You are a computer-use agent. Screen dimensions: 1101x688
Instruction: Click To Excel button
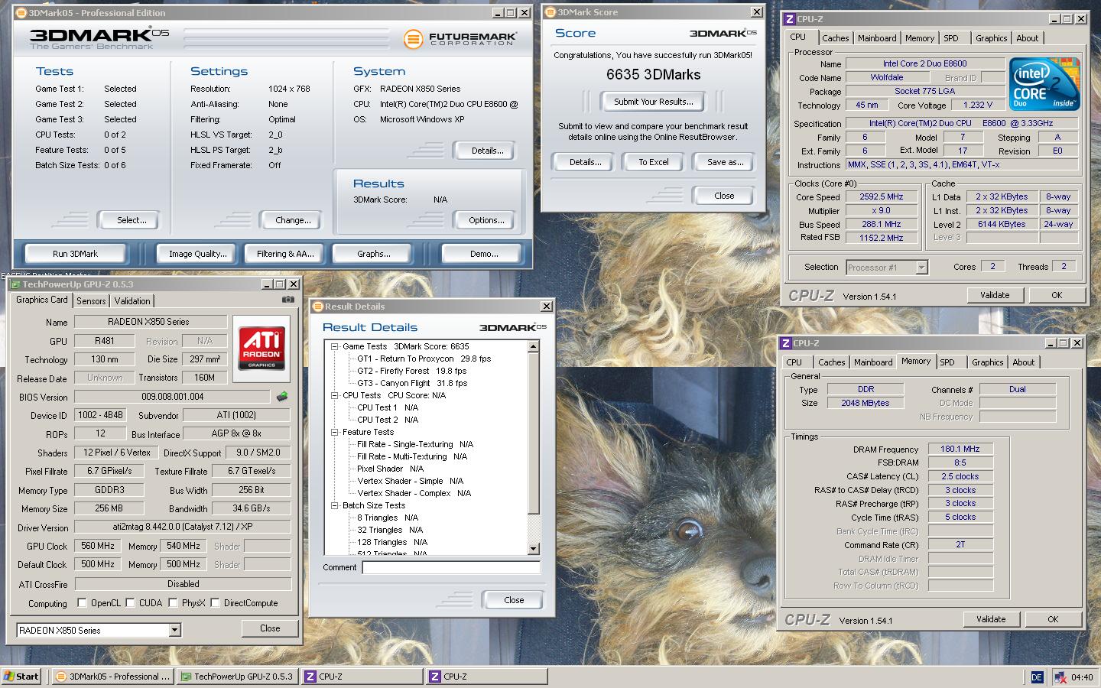coord(654,162)
